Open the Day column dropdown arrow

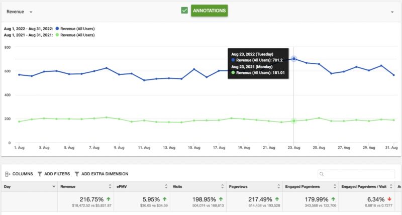click(54, 186)
